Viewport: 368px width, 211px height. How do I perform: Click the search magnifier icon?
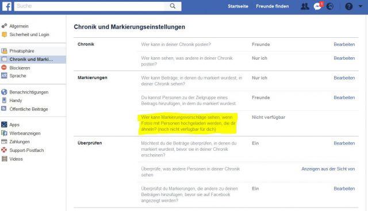click(172, 6)
